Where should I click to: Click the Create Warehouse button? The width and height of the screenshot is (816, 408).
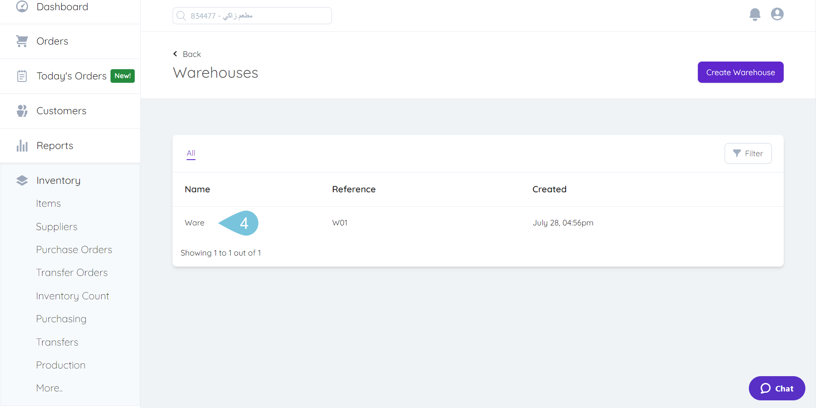tap(740, 72)
